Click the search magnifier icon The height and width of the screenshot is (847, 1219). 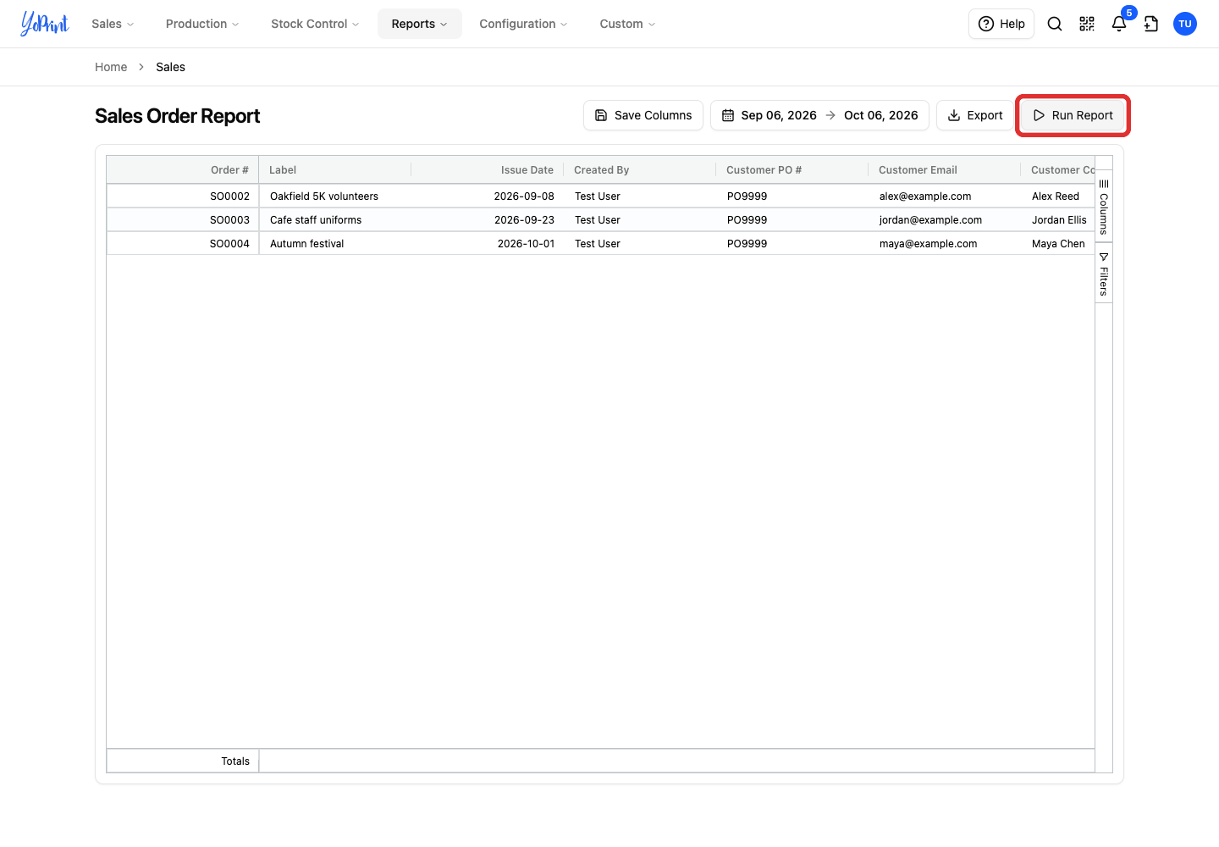click(1055, 24)
